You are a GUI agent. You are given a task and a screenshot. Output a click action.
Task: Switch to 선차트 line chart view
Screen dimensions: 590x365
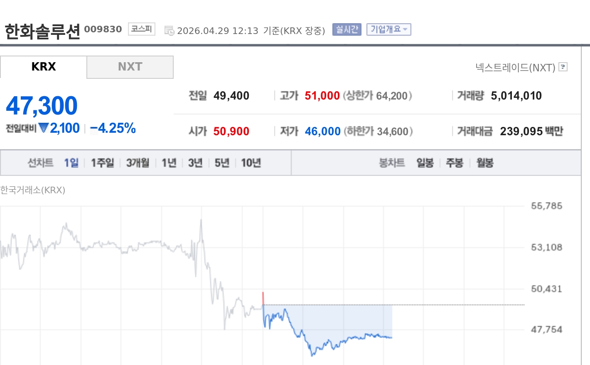coord(40,163)
